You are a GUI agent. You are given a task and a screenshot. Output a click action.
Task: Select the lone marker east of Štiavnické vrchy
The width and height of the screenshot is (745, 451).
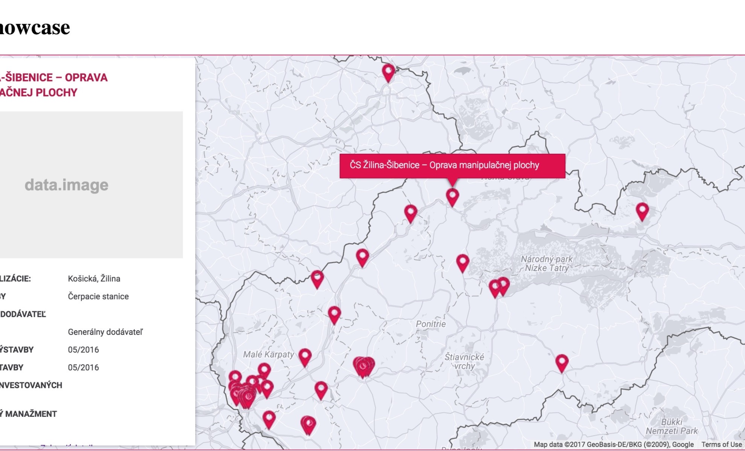(562, 362)
